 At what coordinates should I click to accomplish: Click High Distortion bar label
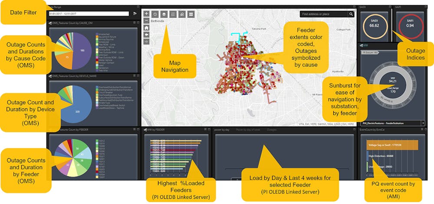[381, 156]
